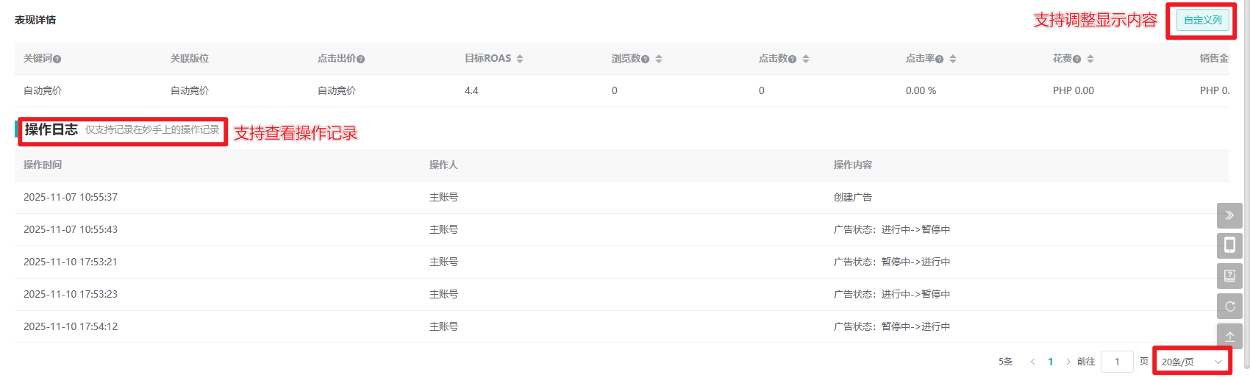This screenshot has height=380, width=1250.
Task: Open the help manual floating icon
Action: pyautogui.click(x=1229, y=276)
